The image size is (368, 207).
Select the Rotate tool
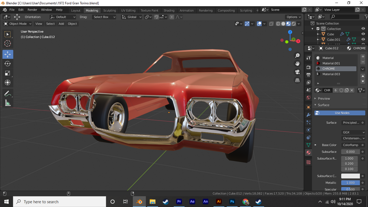point(8,64)
